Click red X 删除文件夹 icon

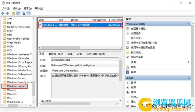point(127,57)
